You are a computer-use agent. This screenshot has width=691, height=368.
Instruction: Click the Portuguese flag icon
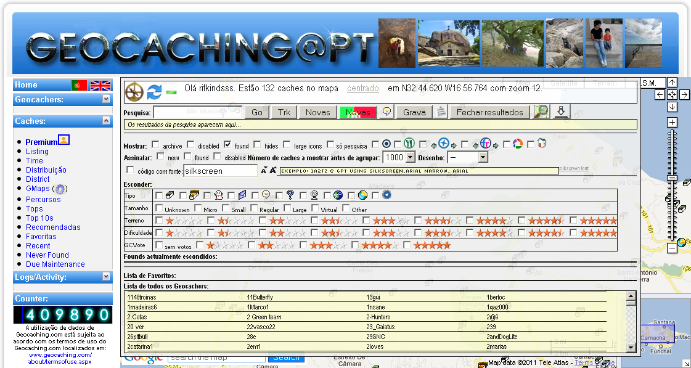tap(80, 85)
